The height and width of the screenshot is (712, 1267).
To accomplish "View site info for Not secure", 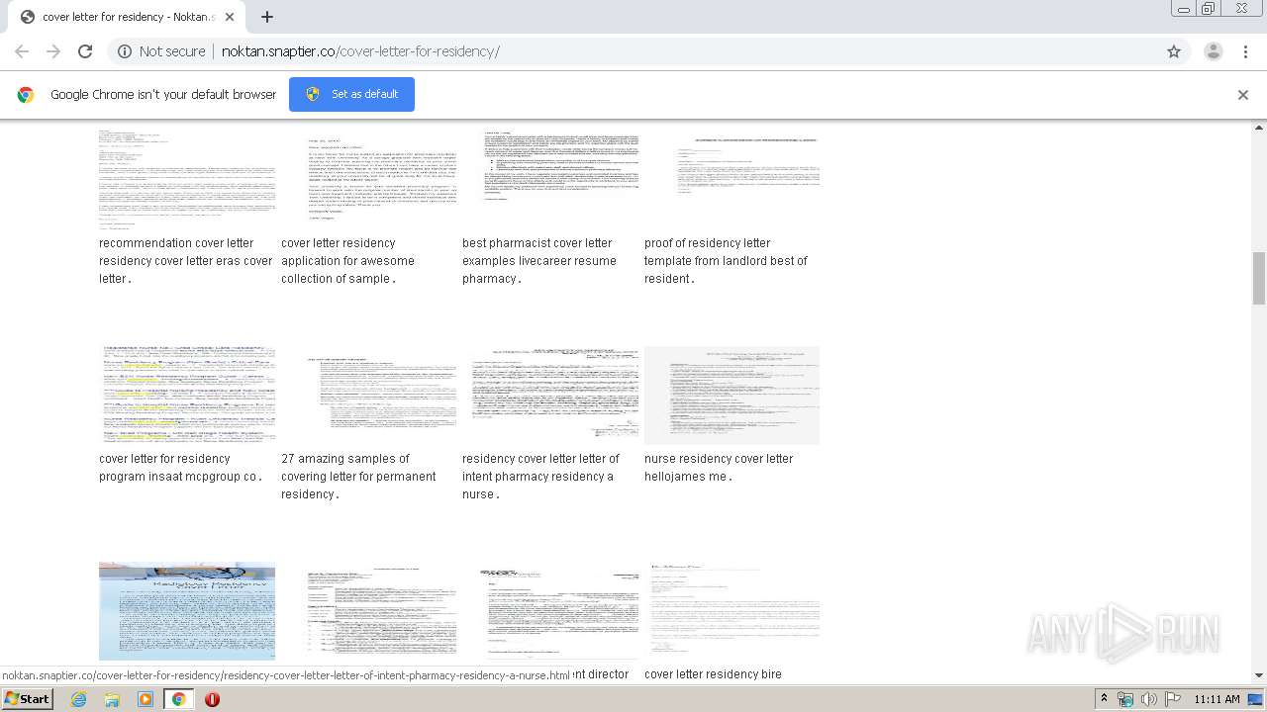I will [x=161, y=51].
